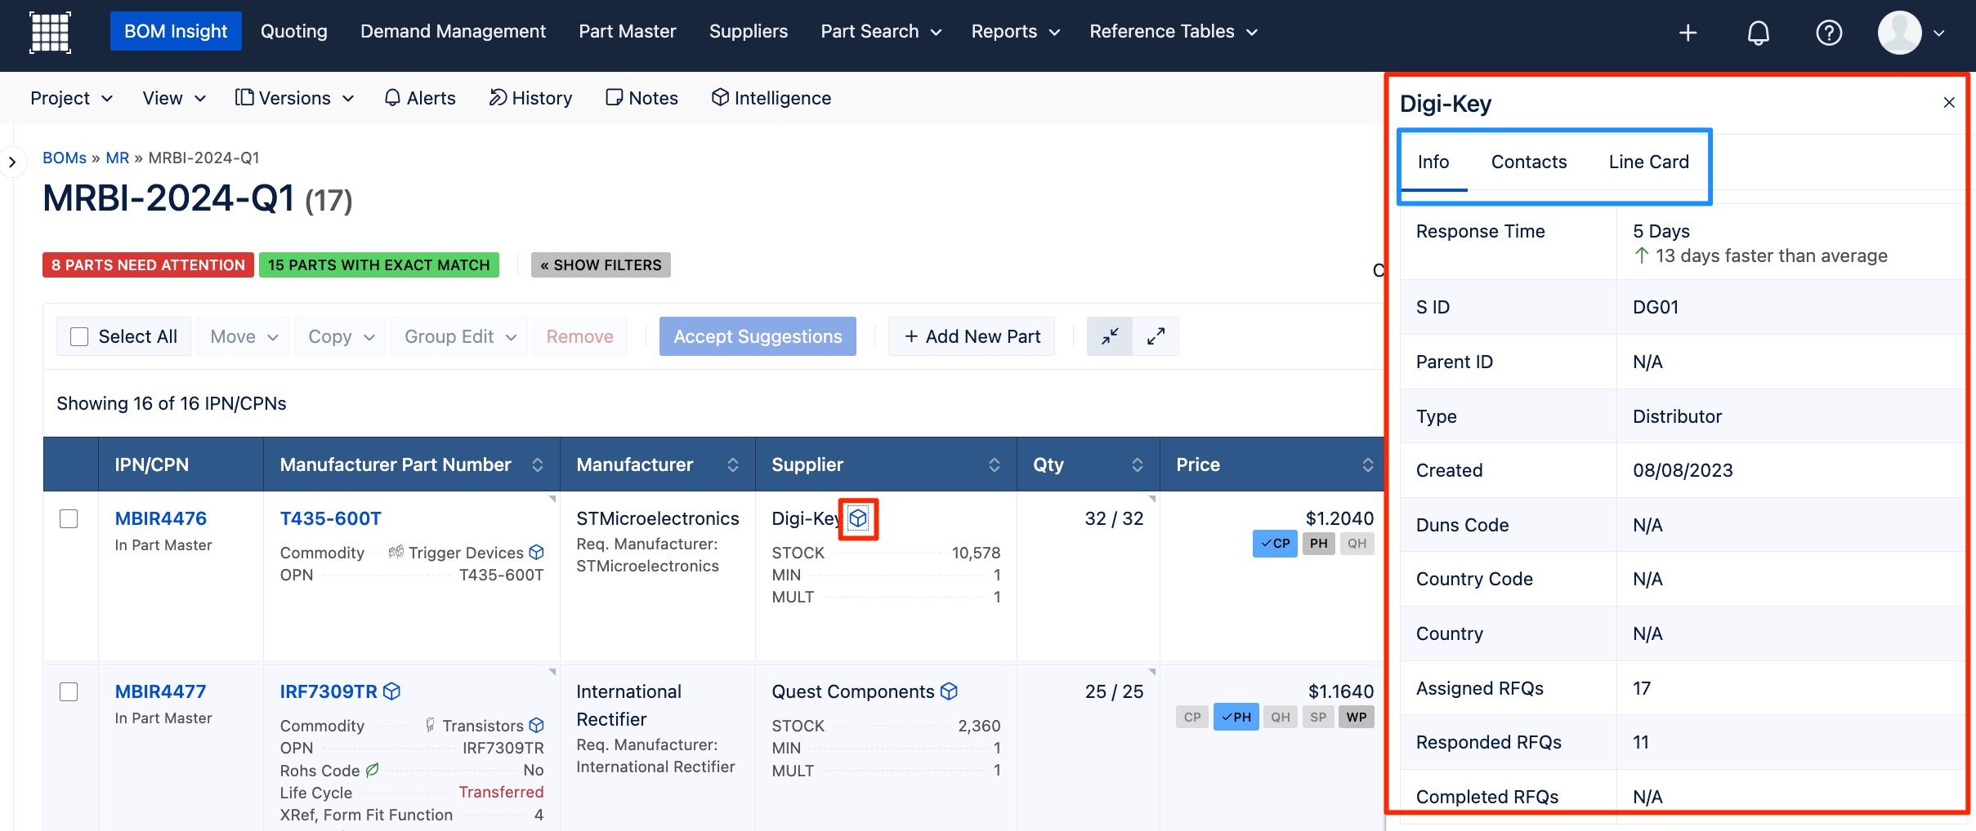Screen dimensions: 1976x831
Task: Sort the Price column
Action: 1367,464
